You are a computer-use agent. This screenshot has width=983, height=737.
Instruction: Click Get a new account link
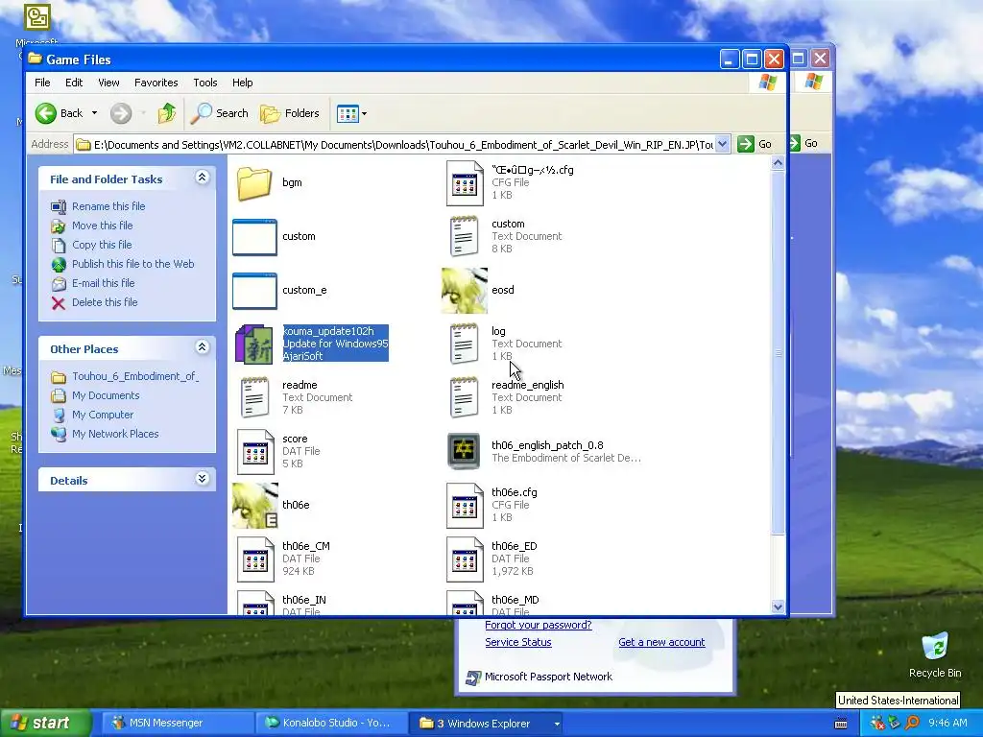(x=661, y=642)
